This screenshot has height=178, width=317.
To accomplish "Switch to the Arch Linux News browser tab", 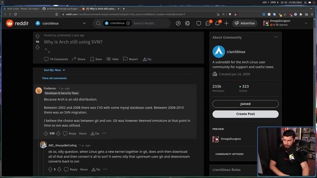I will [21, 9].
